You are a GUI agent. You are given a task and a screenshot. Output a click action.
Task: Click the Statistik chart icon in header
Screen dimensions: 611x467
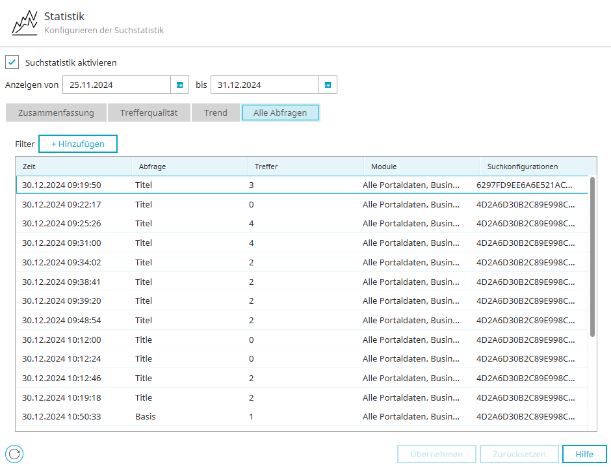coord(25,23)
